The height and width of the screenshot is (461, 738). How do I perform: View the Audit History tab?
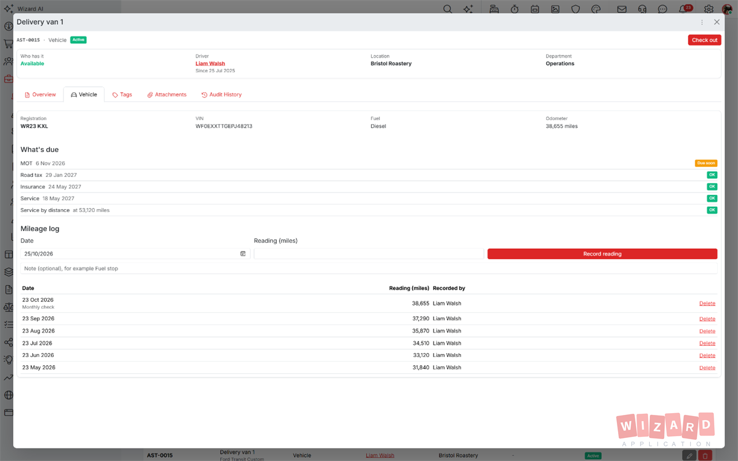click(x=221, y=95)
